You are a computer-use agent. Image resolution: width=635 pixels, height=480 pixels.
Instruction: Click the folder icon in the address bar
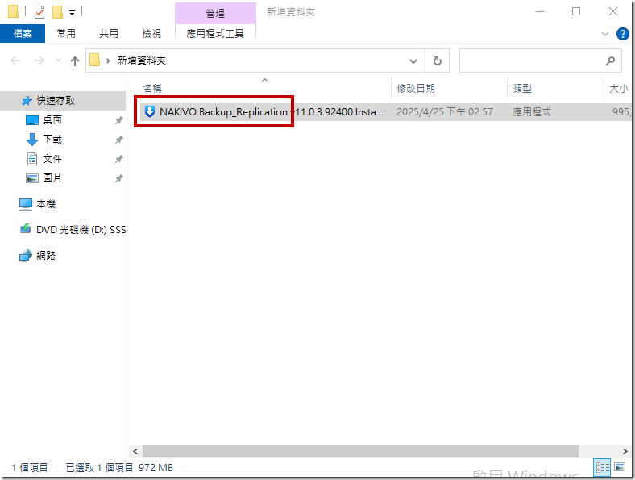pos(95,60)
